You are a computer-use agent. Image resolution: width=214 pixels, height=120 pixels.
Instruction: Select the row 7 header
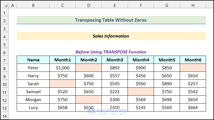tap(4, 60)
